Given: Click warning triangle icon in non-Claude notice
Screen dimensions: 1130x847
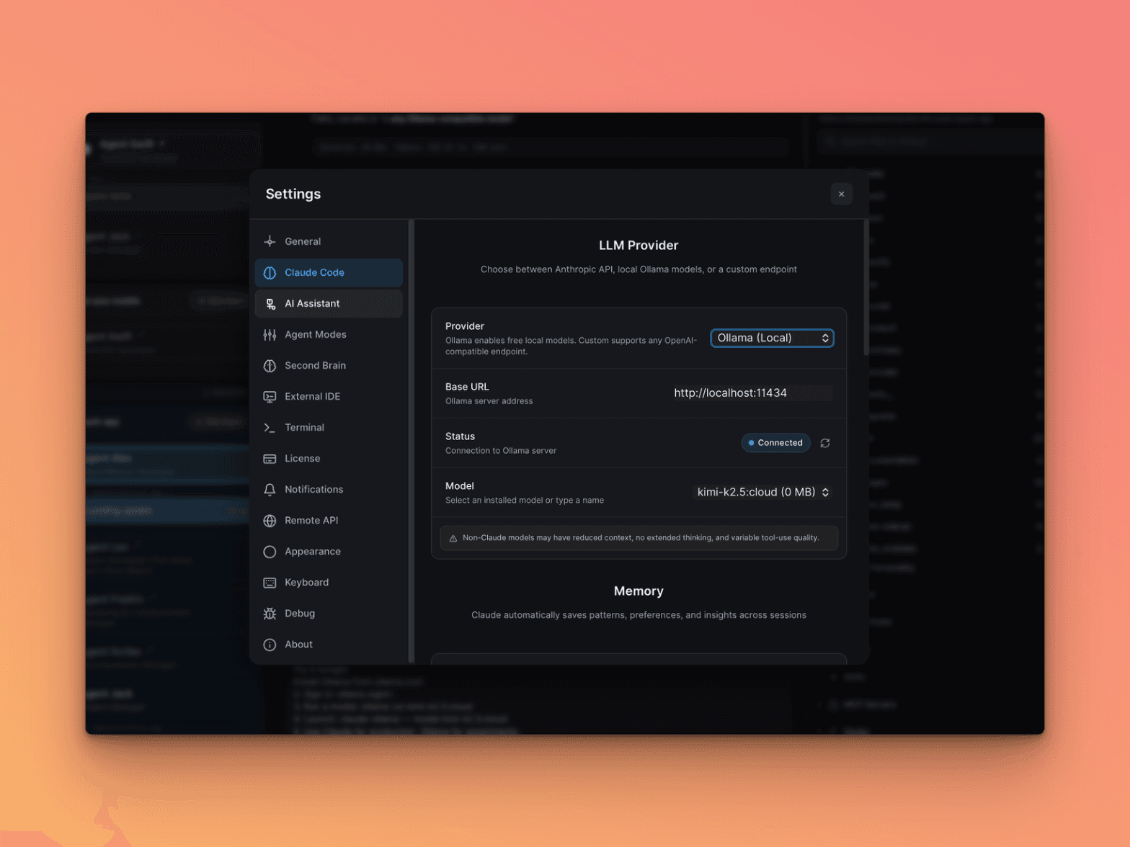Looking at the screenshot, I should point(453,538).
